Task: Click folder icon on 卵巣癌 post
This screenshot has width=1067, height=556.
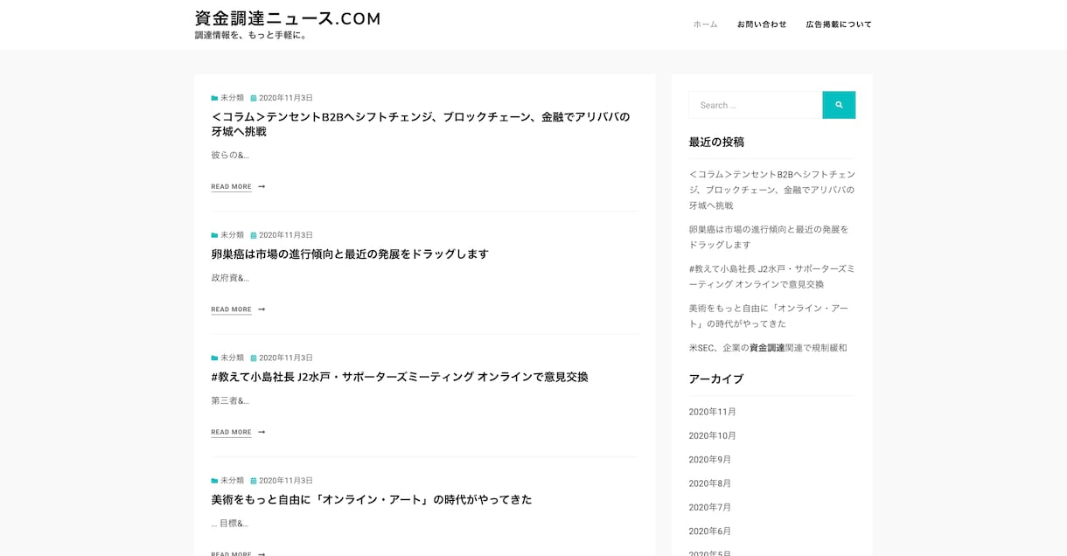Action: [214, 235]
